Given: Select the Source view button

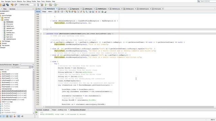Looking at the screenshot, I should [x=38, y=12].
